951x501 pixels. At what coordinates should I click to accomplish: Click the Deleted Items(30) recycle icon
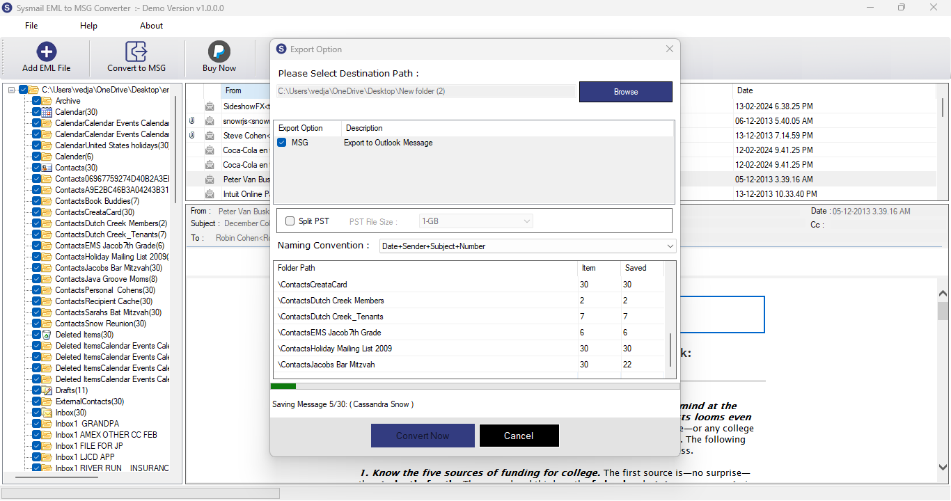click(x=47, y=335)
